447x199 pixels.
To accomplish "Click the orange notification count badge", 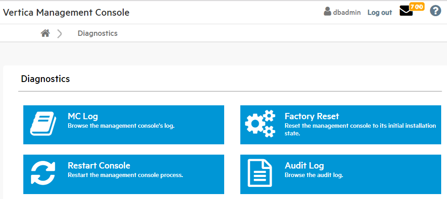I will click(417, 7).
